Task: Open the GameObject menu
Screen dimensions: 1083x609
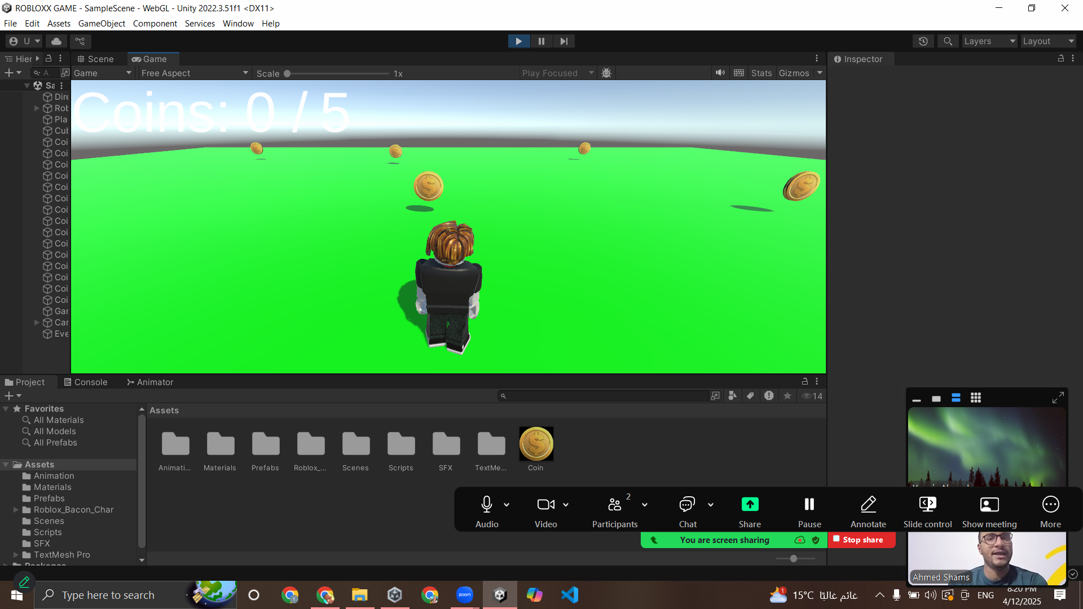Action: [x=102, y=24]
